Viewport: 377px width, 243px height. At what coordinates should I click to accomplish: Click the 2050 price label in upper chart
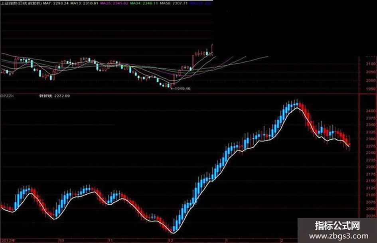tap(371, 72)
